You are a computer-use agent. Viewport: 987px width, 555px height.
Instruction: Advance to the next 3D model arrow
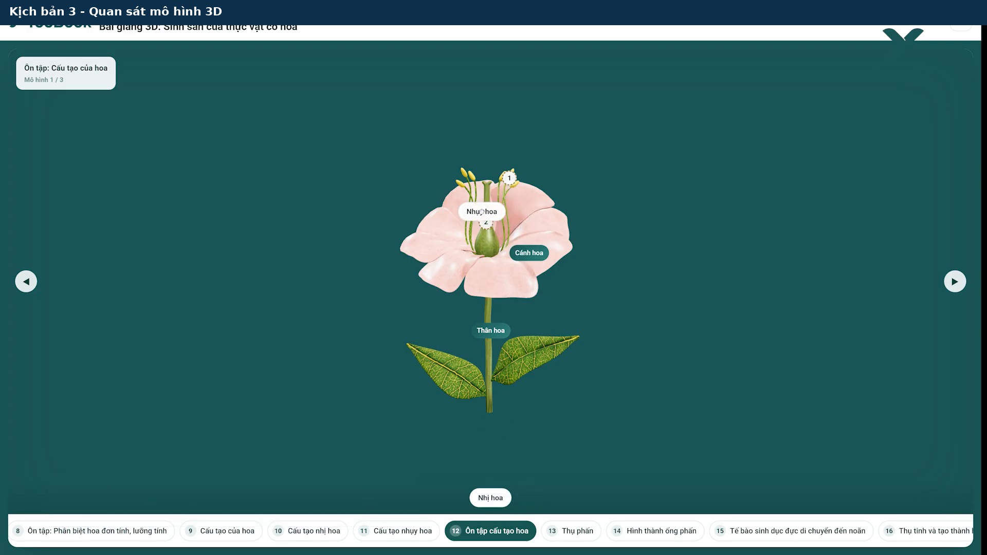click(955, 281)
